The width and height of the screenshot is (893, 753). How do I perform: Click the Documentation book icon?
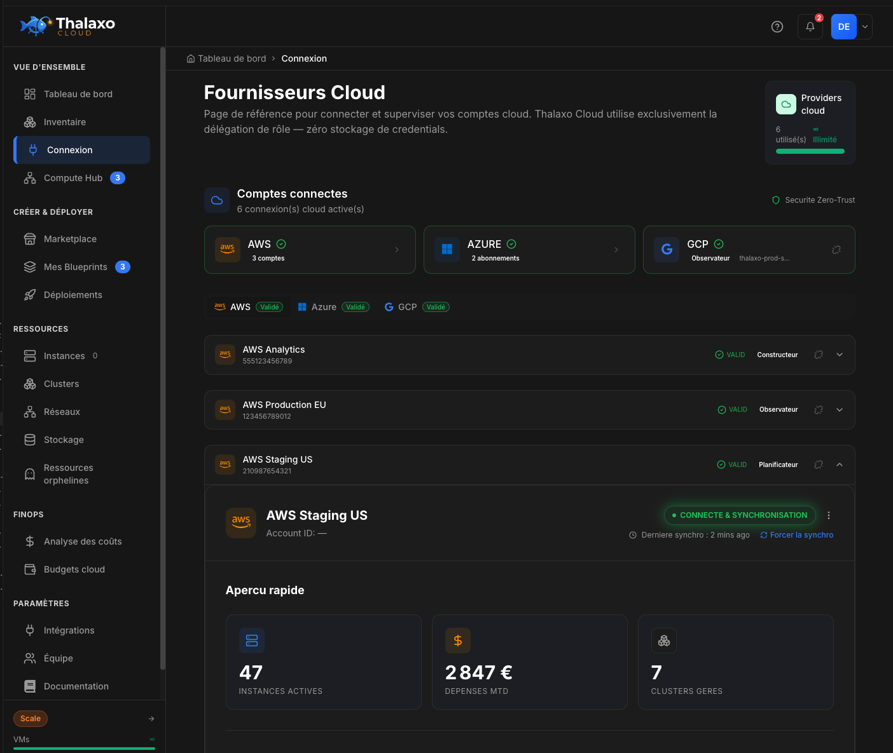[x=30, y=686]
